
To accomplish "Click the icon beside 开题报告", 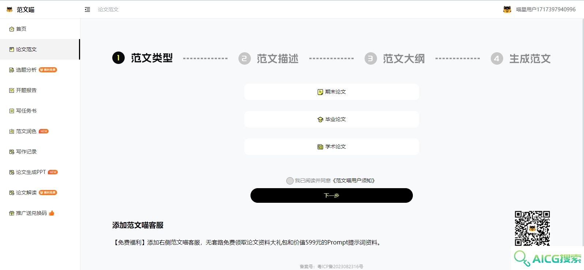I will (x=12, y=90).
